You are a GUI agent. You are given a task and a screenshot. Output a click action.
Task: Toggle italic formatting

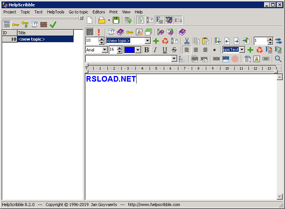pos(155,50)
